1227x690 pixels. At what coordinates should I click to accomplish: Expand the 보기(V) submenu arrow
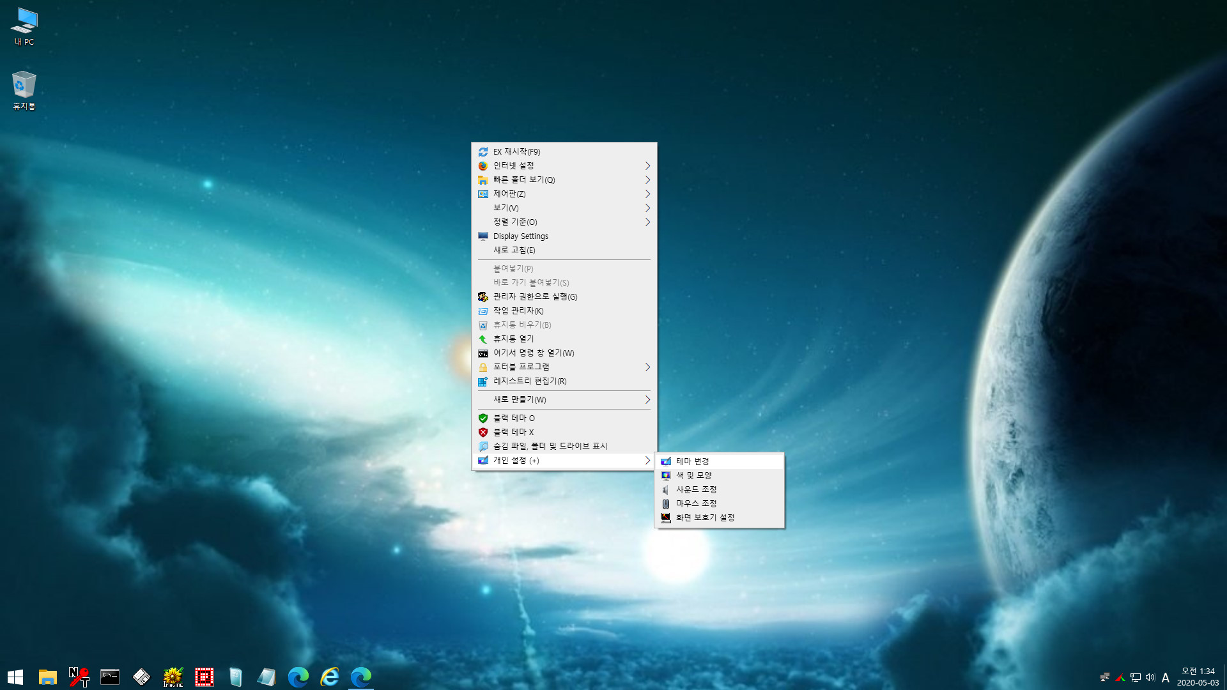coord(647,208)
